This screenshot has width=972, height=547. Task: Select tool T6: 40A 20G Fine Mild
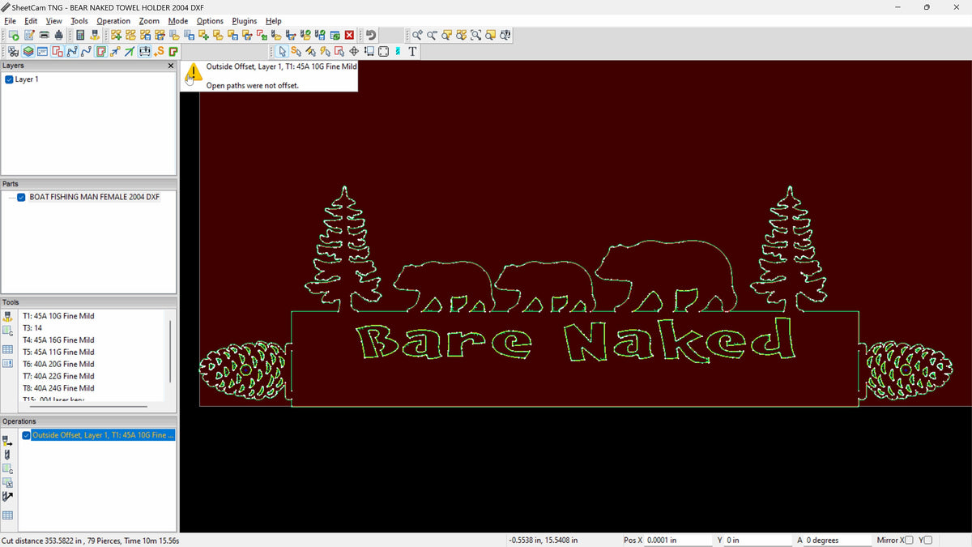coord(58,365)
